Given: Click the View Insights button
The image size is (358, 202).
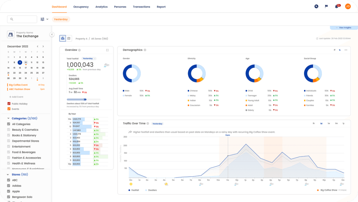Looking at the screenshot, I should click(x=343, y=28).
